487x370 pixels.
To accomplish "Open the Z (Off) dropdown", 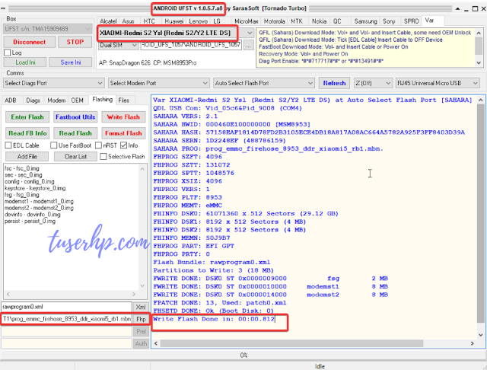I will [373, 83].
